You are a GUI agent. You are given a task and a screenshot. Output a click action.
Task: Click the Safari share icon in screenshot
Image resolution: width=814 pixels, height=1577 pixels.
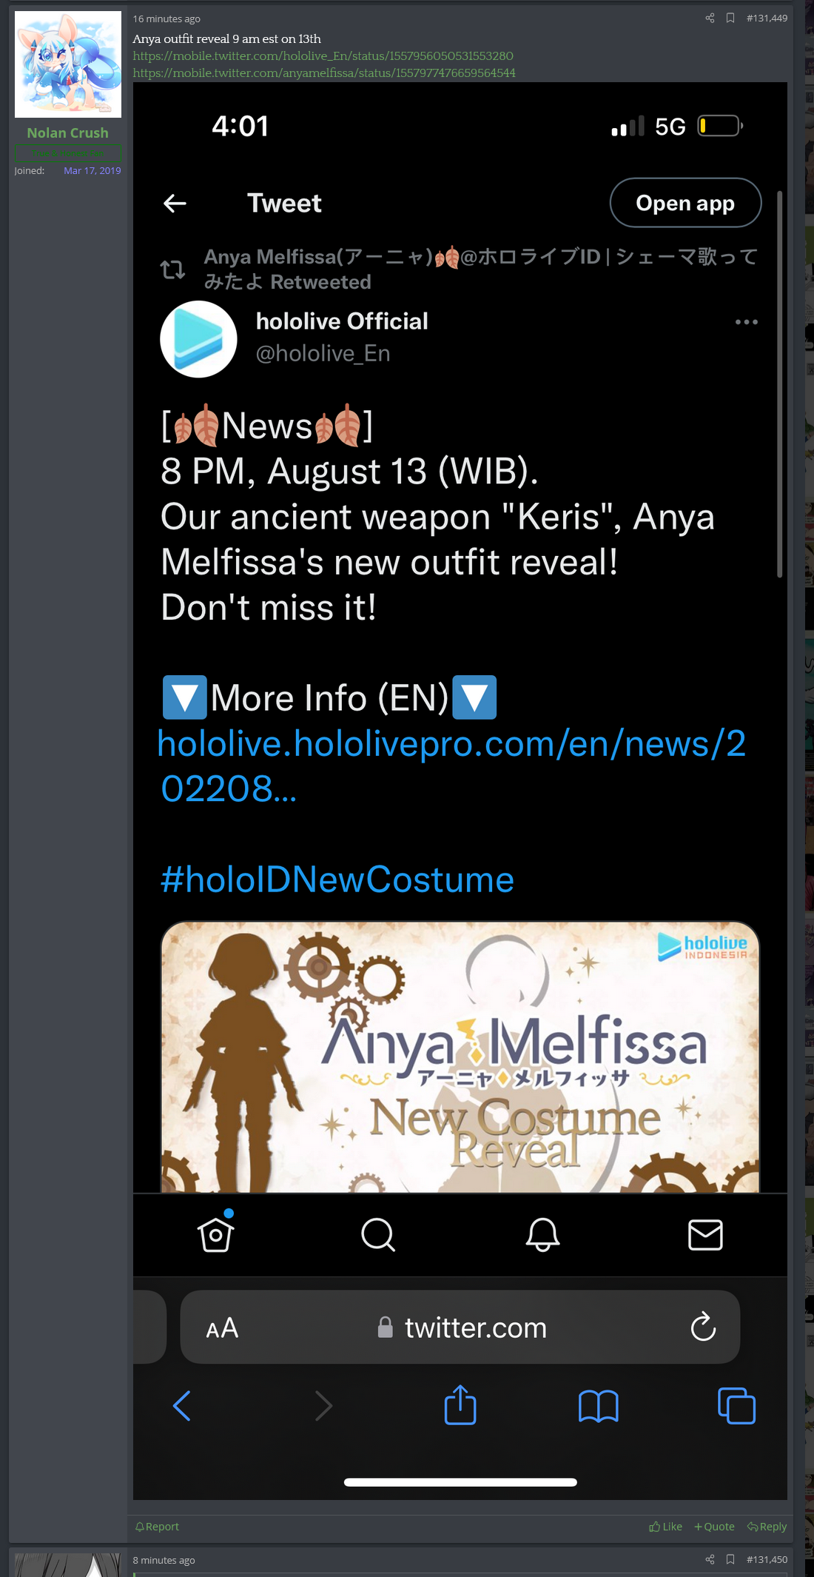(460, 1404)
